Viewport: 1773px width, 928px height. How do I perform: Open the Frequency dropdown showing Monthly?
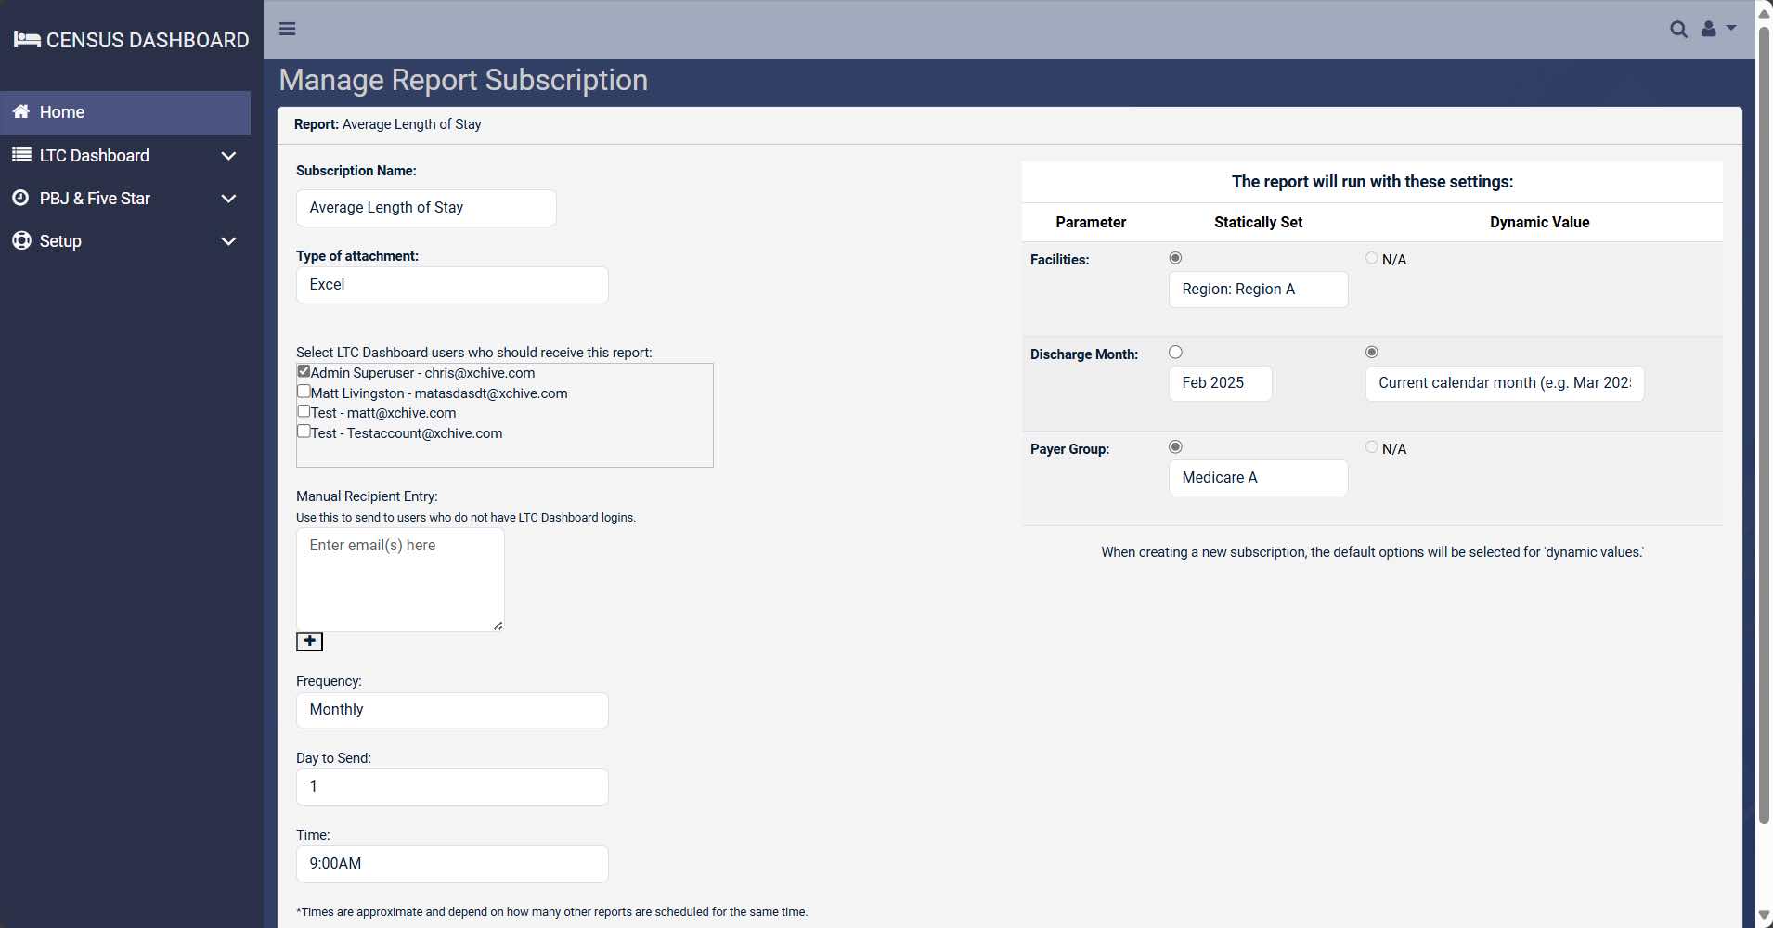(452, 710)
